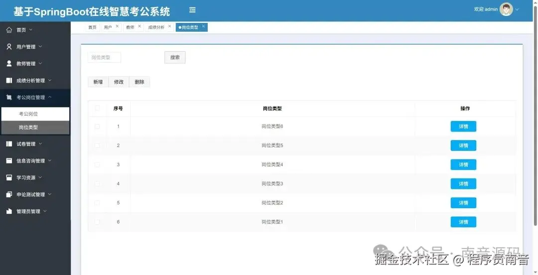Expand the 用户管理 chevron
The width and height of the screenshot is (538, 275).
pyautogui.click(x=40, y=46)
